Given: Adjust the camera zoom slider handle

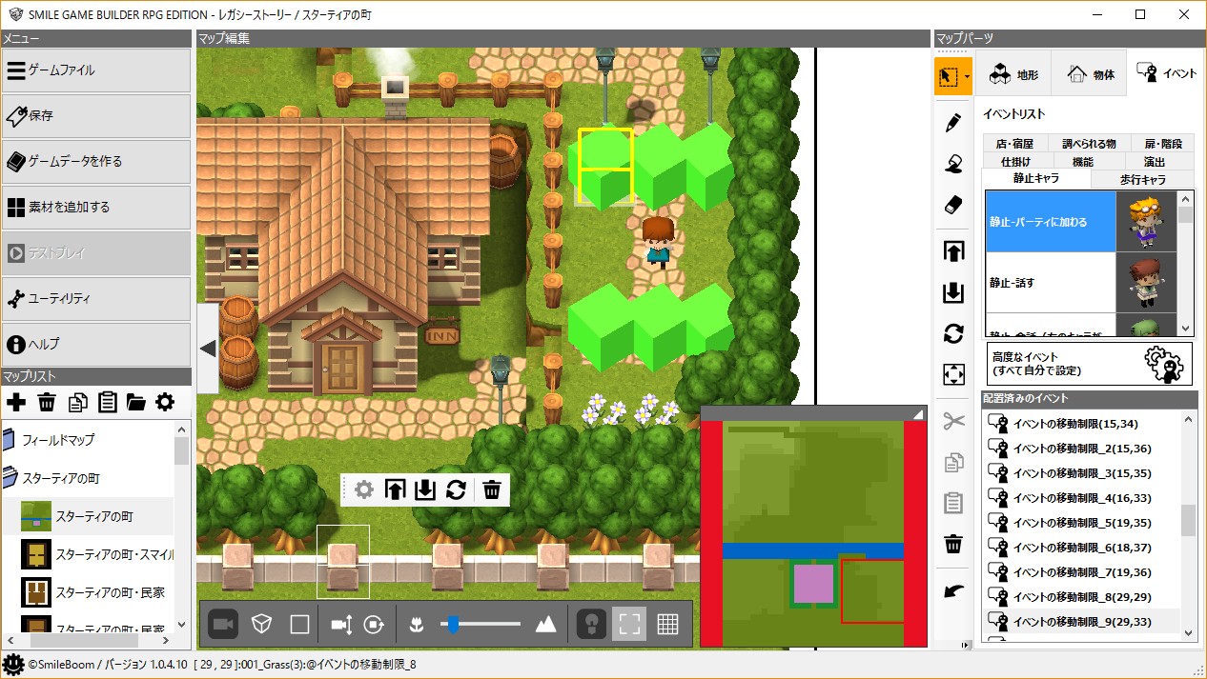Looking at the screenshot, I should [x=454, y=624].
